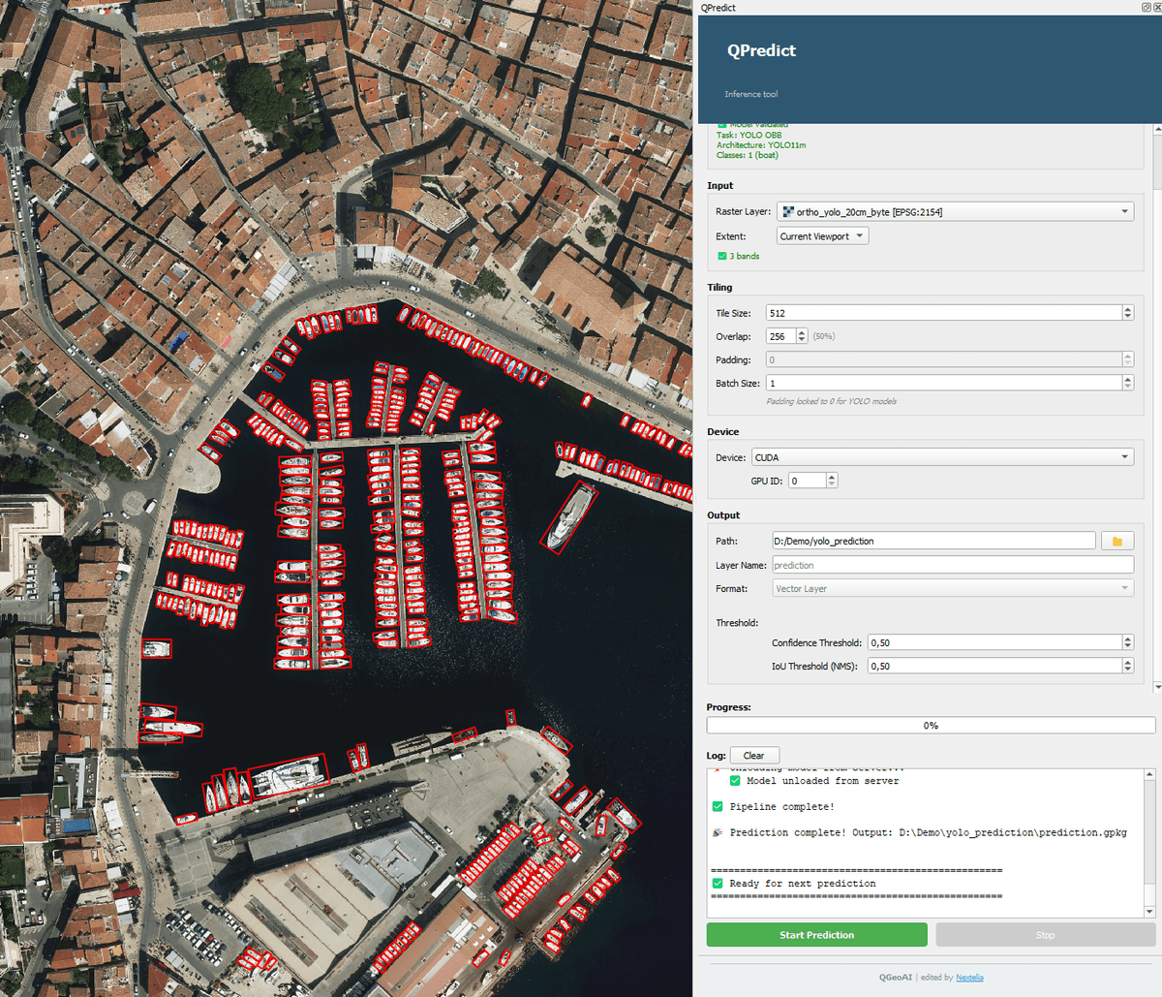Open the Raster Layer dropdown
Screen dimensions: 1162x997
1125,211
